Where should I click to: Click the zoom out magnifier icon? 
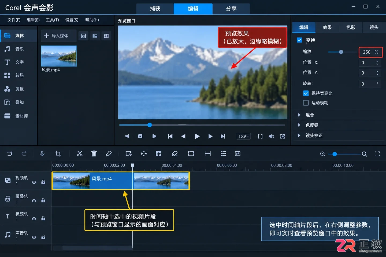(x=323, y=154)
